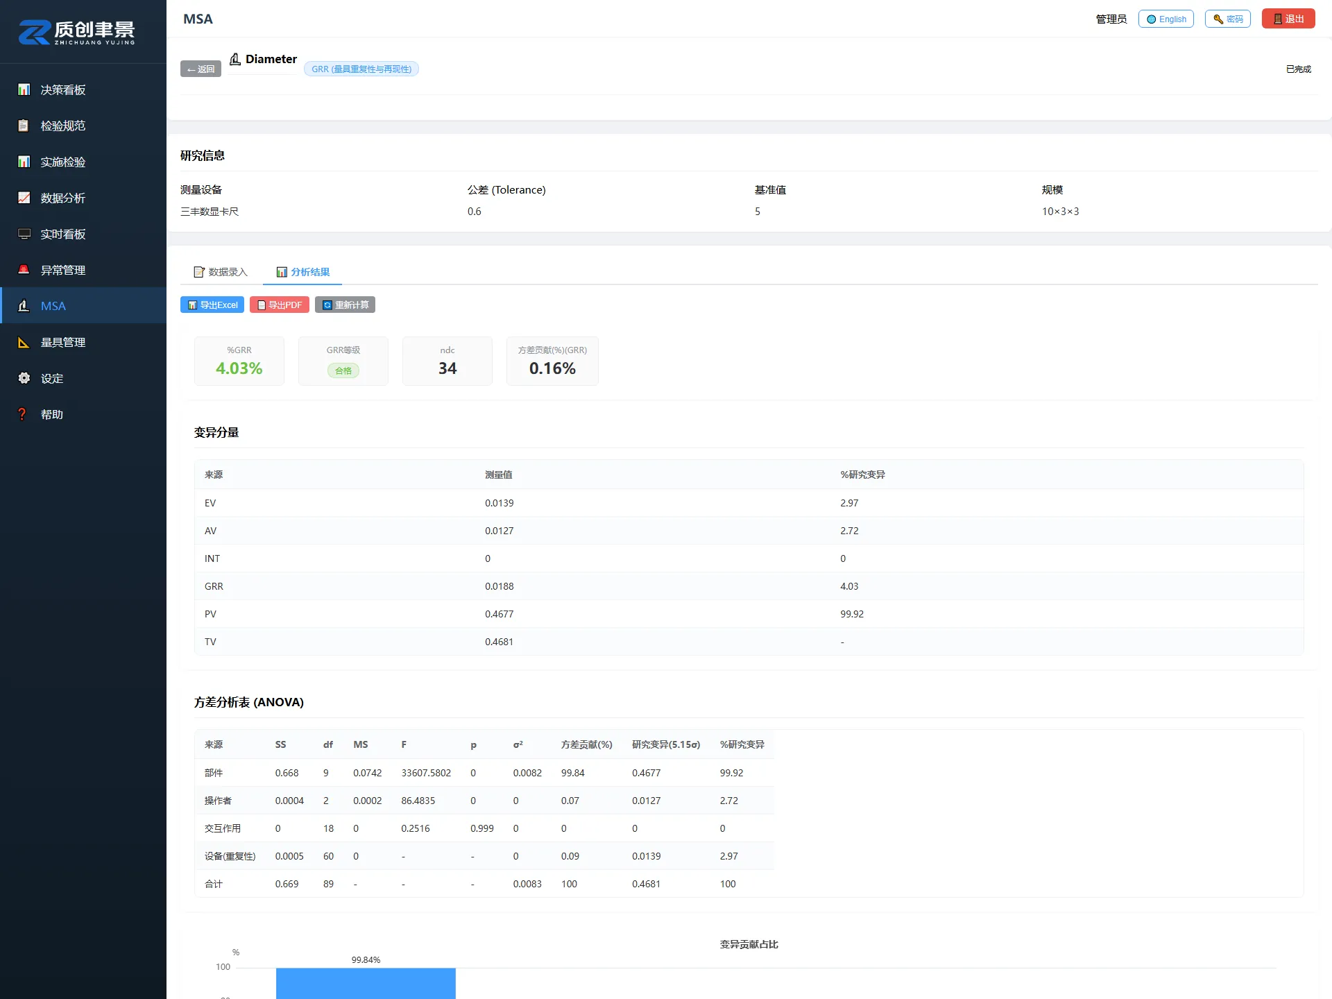Click the 量具管理 ruler icon

pyautogui.click(x=24, y=342)
